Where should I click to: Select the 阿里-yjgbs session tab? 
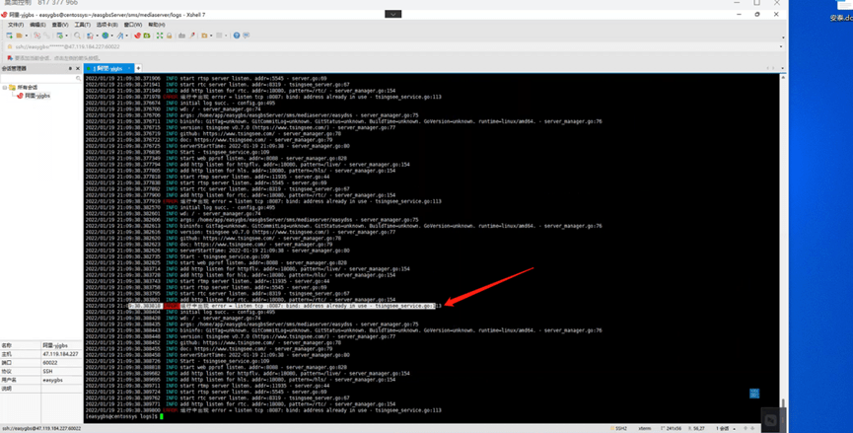107,68
